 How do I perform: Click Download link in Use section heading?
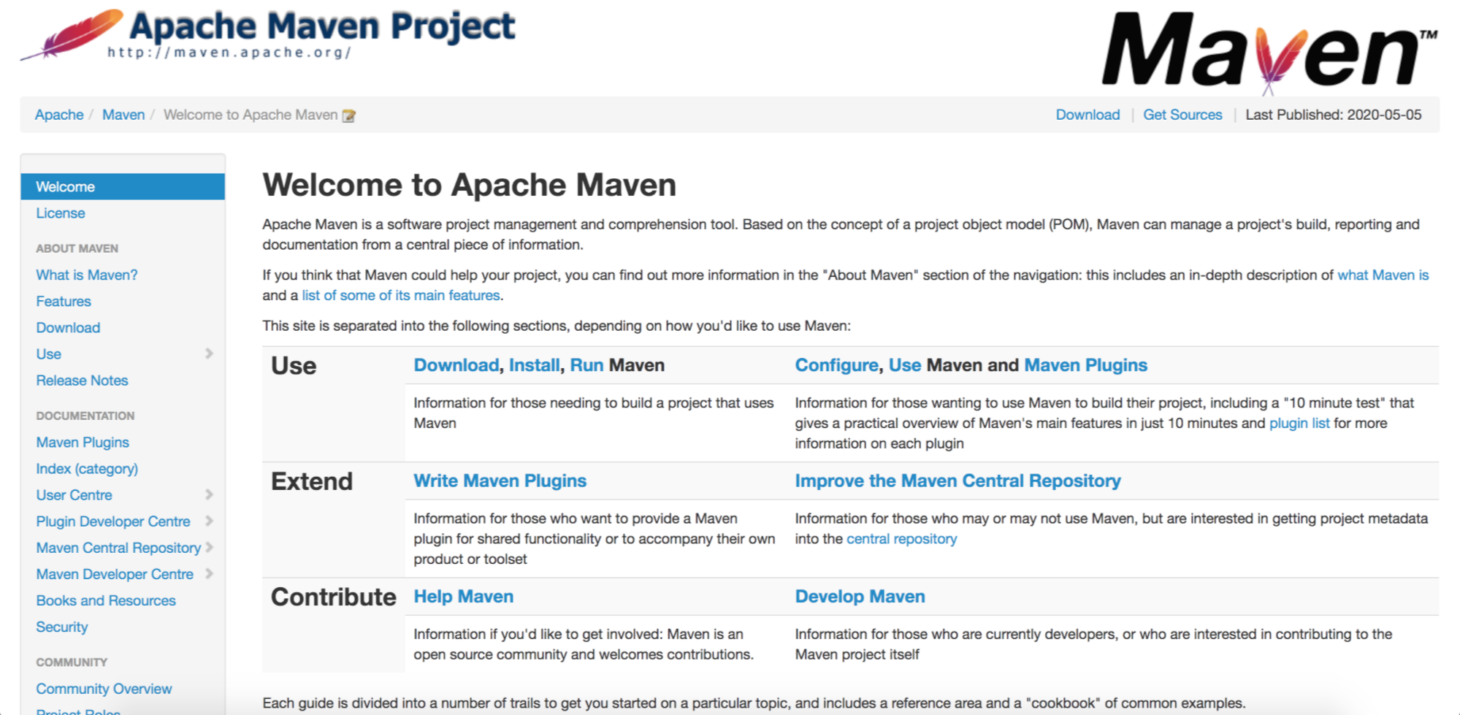456,365
